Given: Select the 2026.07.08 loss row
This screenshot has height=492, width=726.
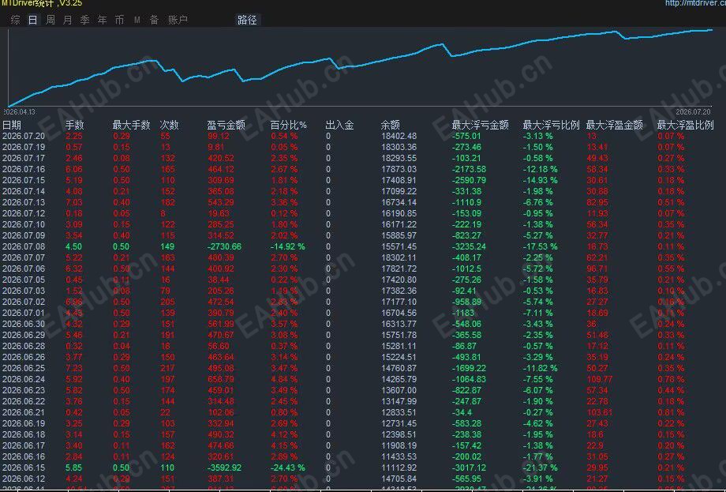Looking at the screenshot, I should point(363,246).
